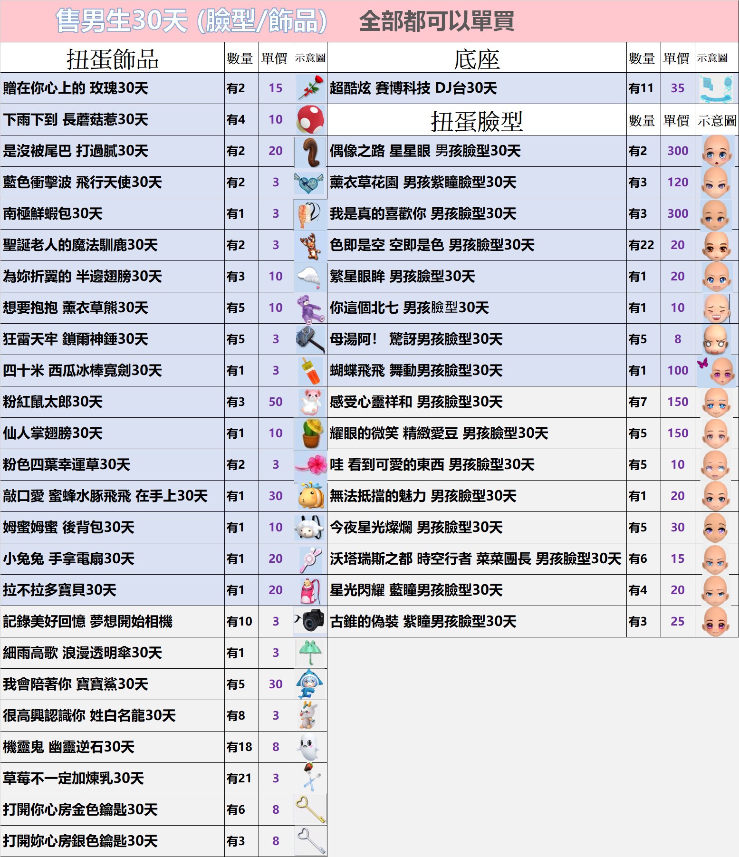The width and height of the screenshot is (739, 857).
Task: Select the butterfly face thumbnail
Action: click(716, 370)
